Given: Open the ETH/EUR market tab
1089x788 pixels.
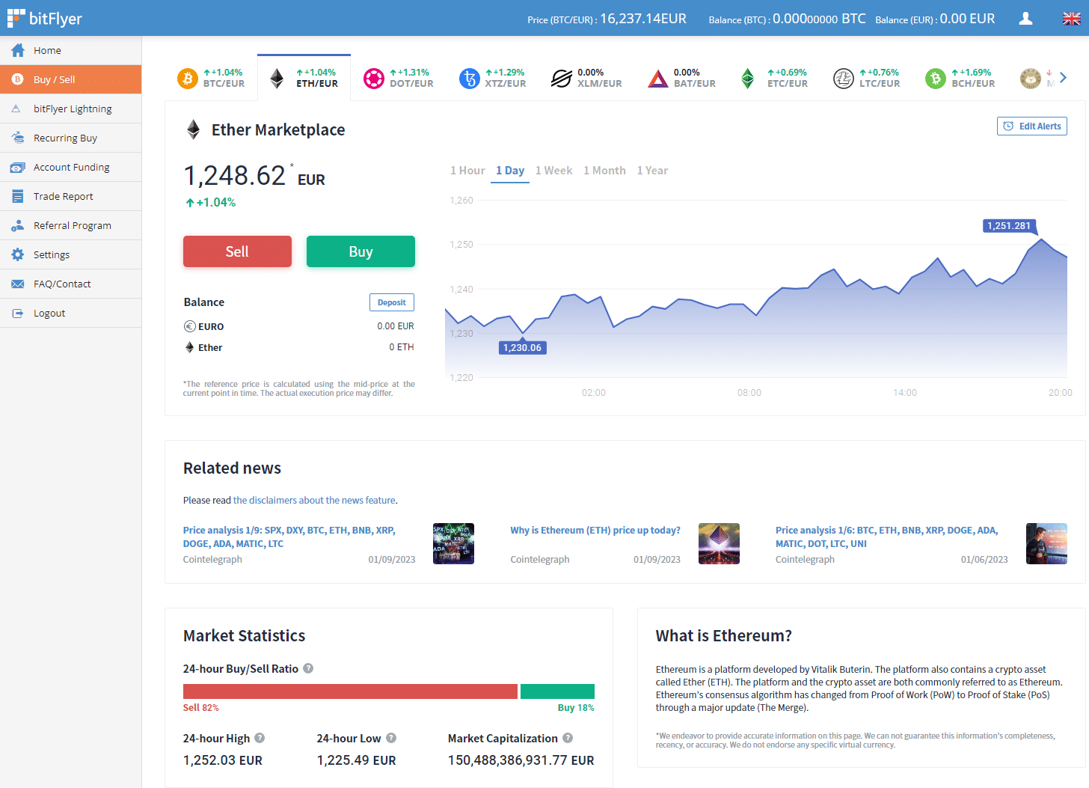Looking at the screenshot, I should (x=304, y=78).
